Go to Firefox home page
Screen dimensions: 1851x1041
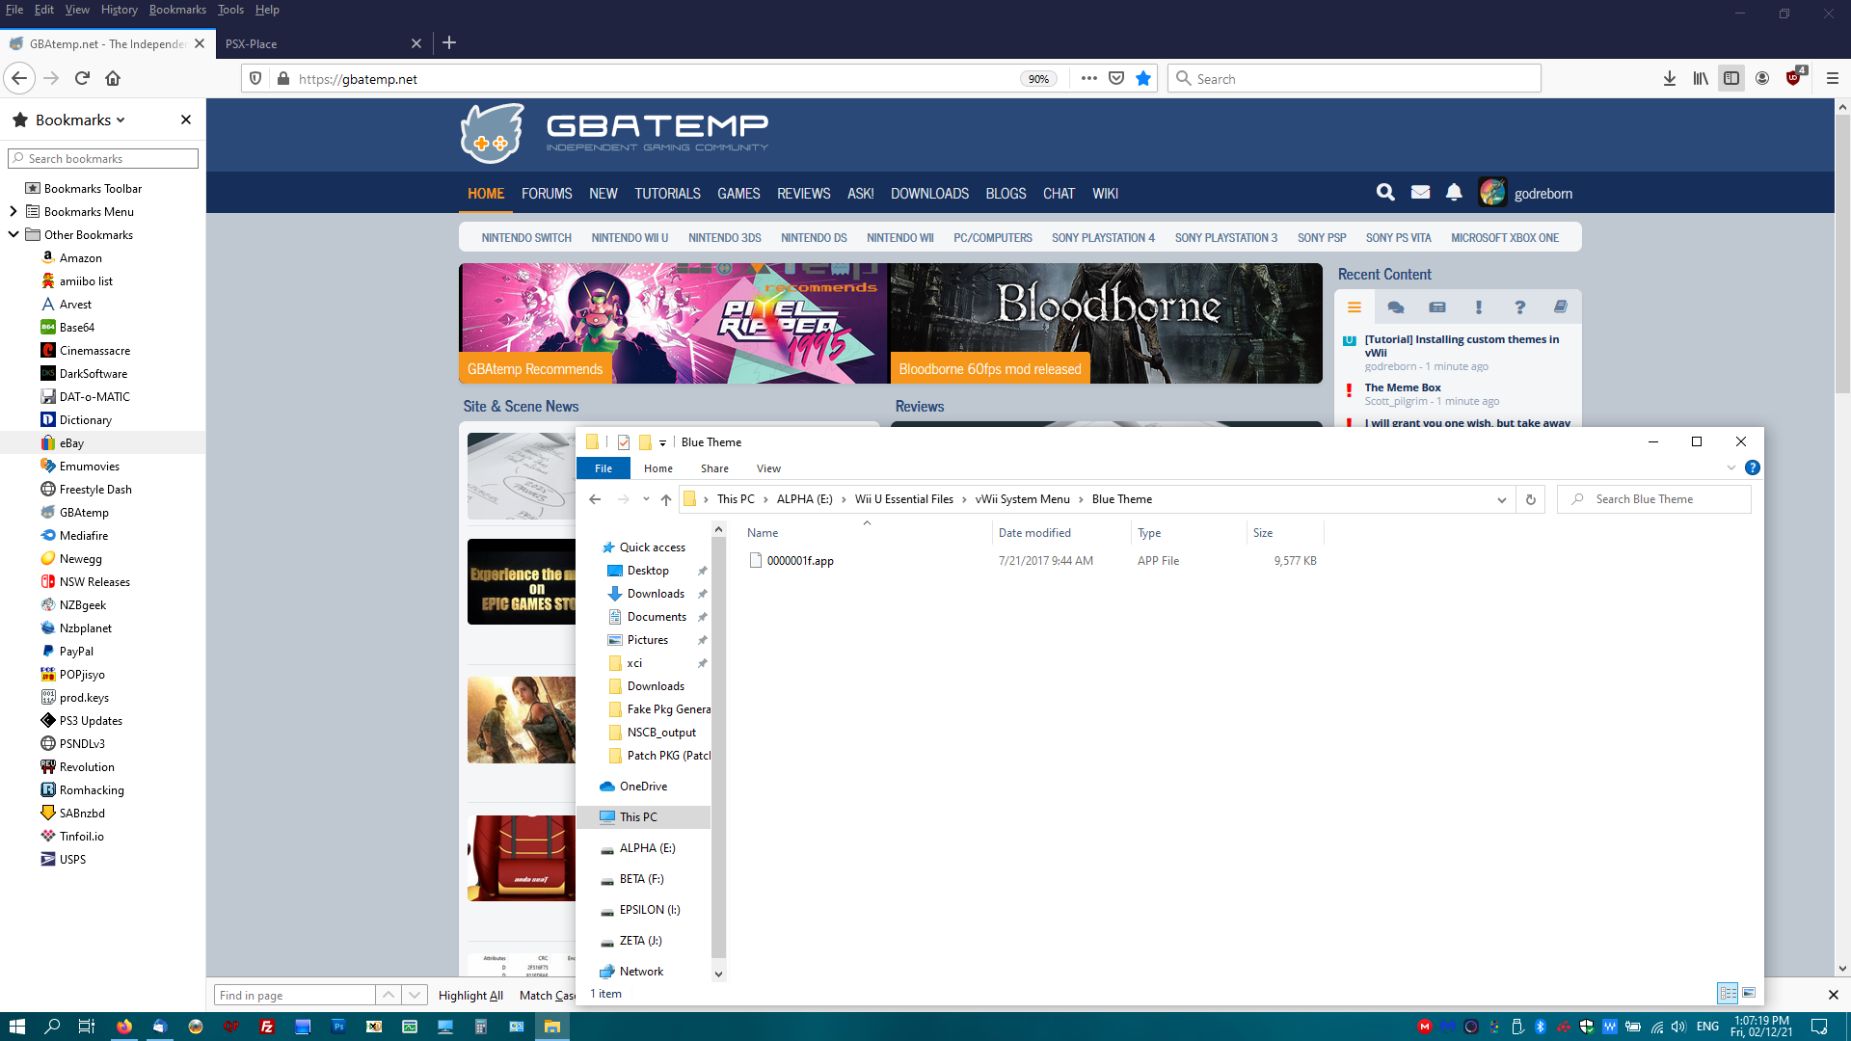pyautogui.click(x=113, y=78)
